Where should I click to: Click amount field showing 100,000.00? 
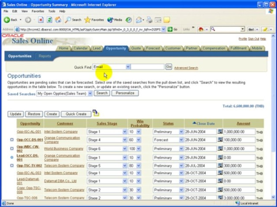click(x=239, y=140)
